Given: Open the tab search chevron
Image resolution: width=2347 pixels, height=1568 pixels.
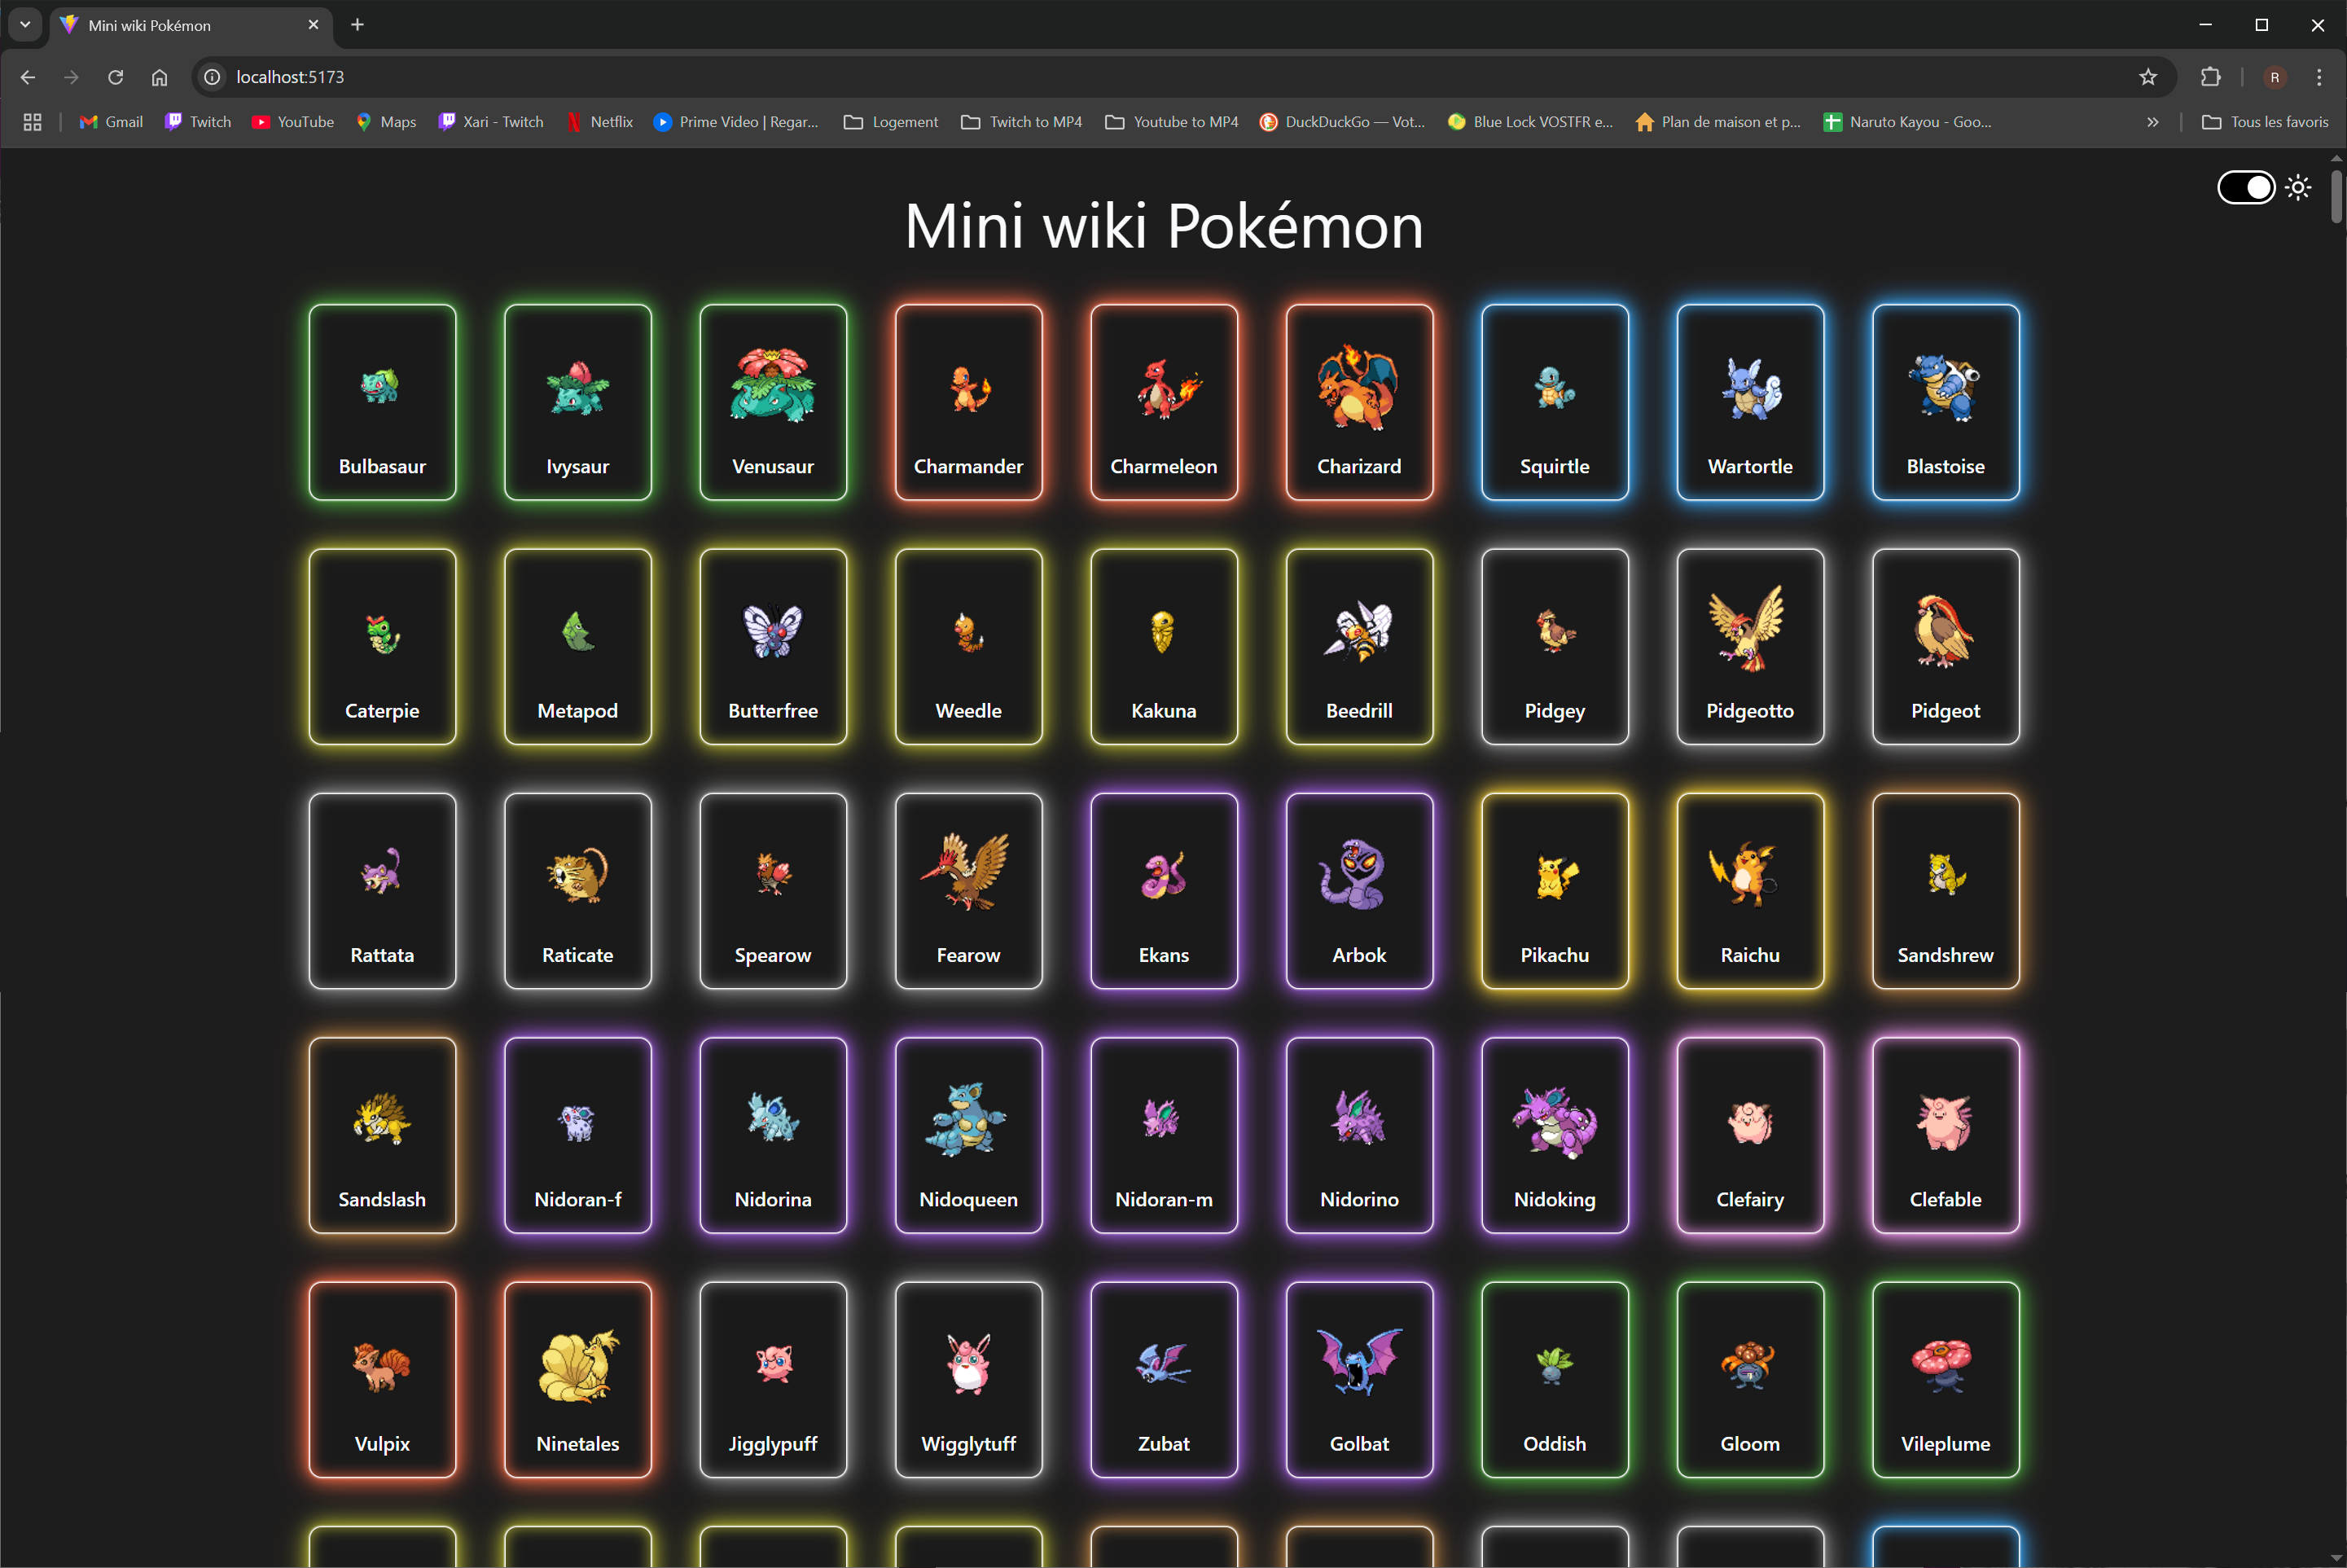Looking at the screenshot, I should click(x=24, y=24).
